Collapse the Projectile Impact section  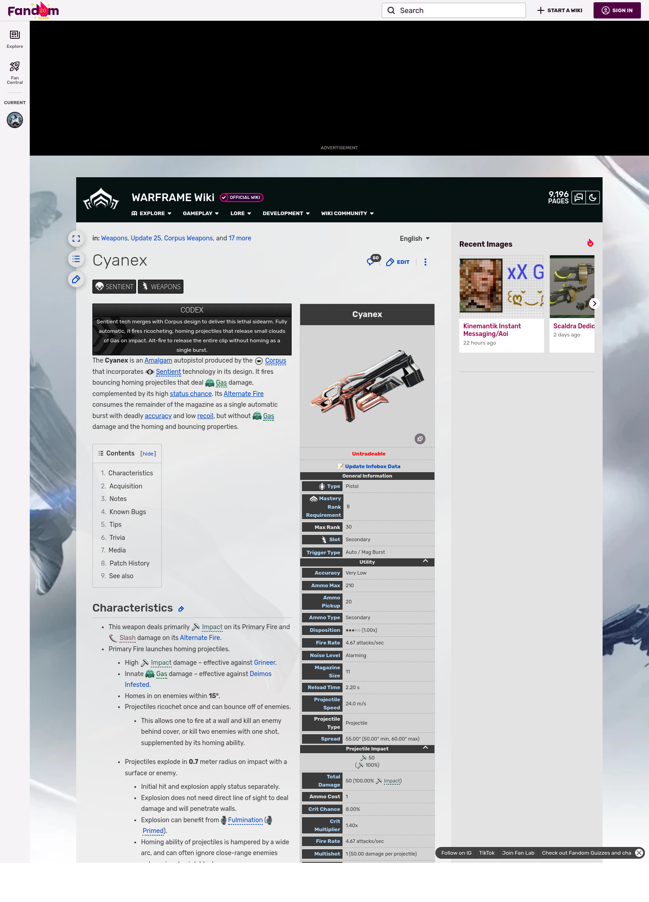425,748
